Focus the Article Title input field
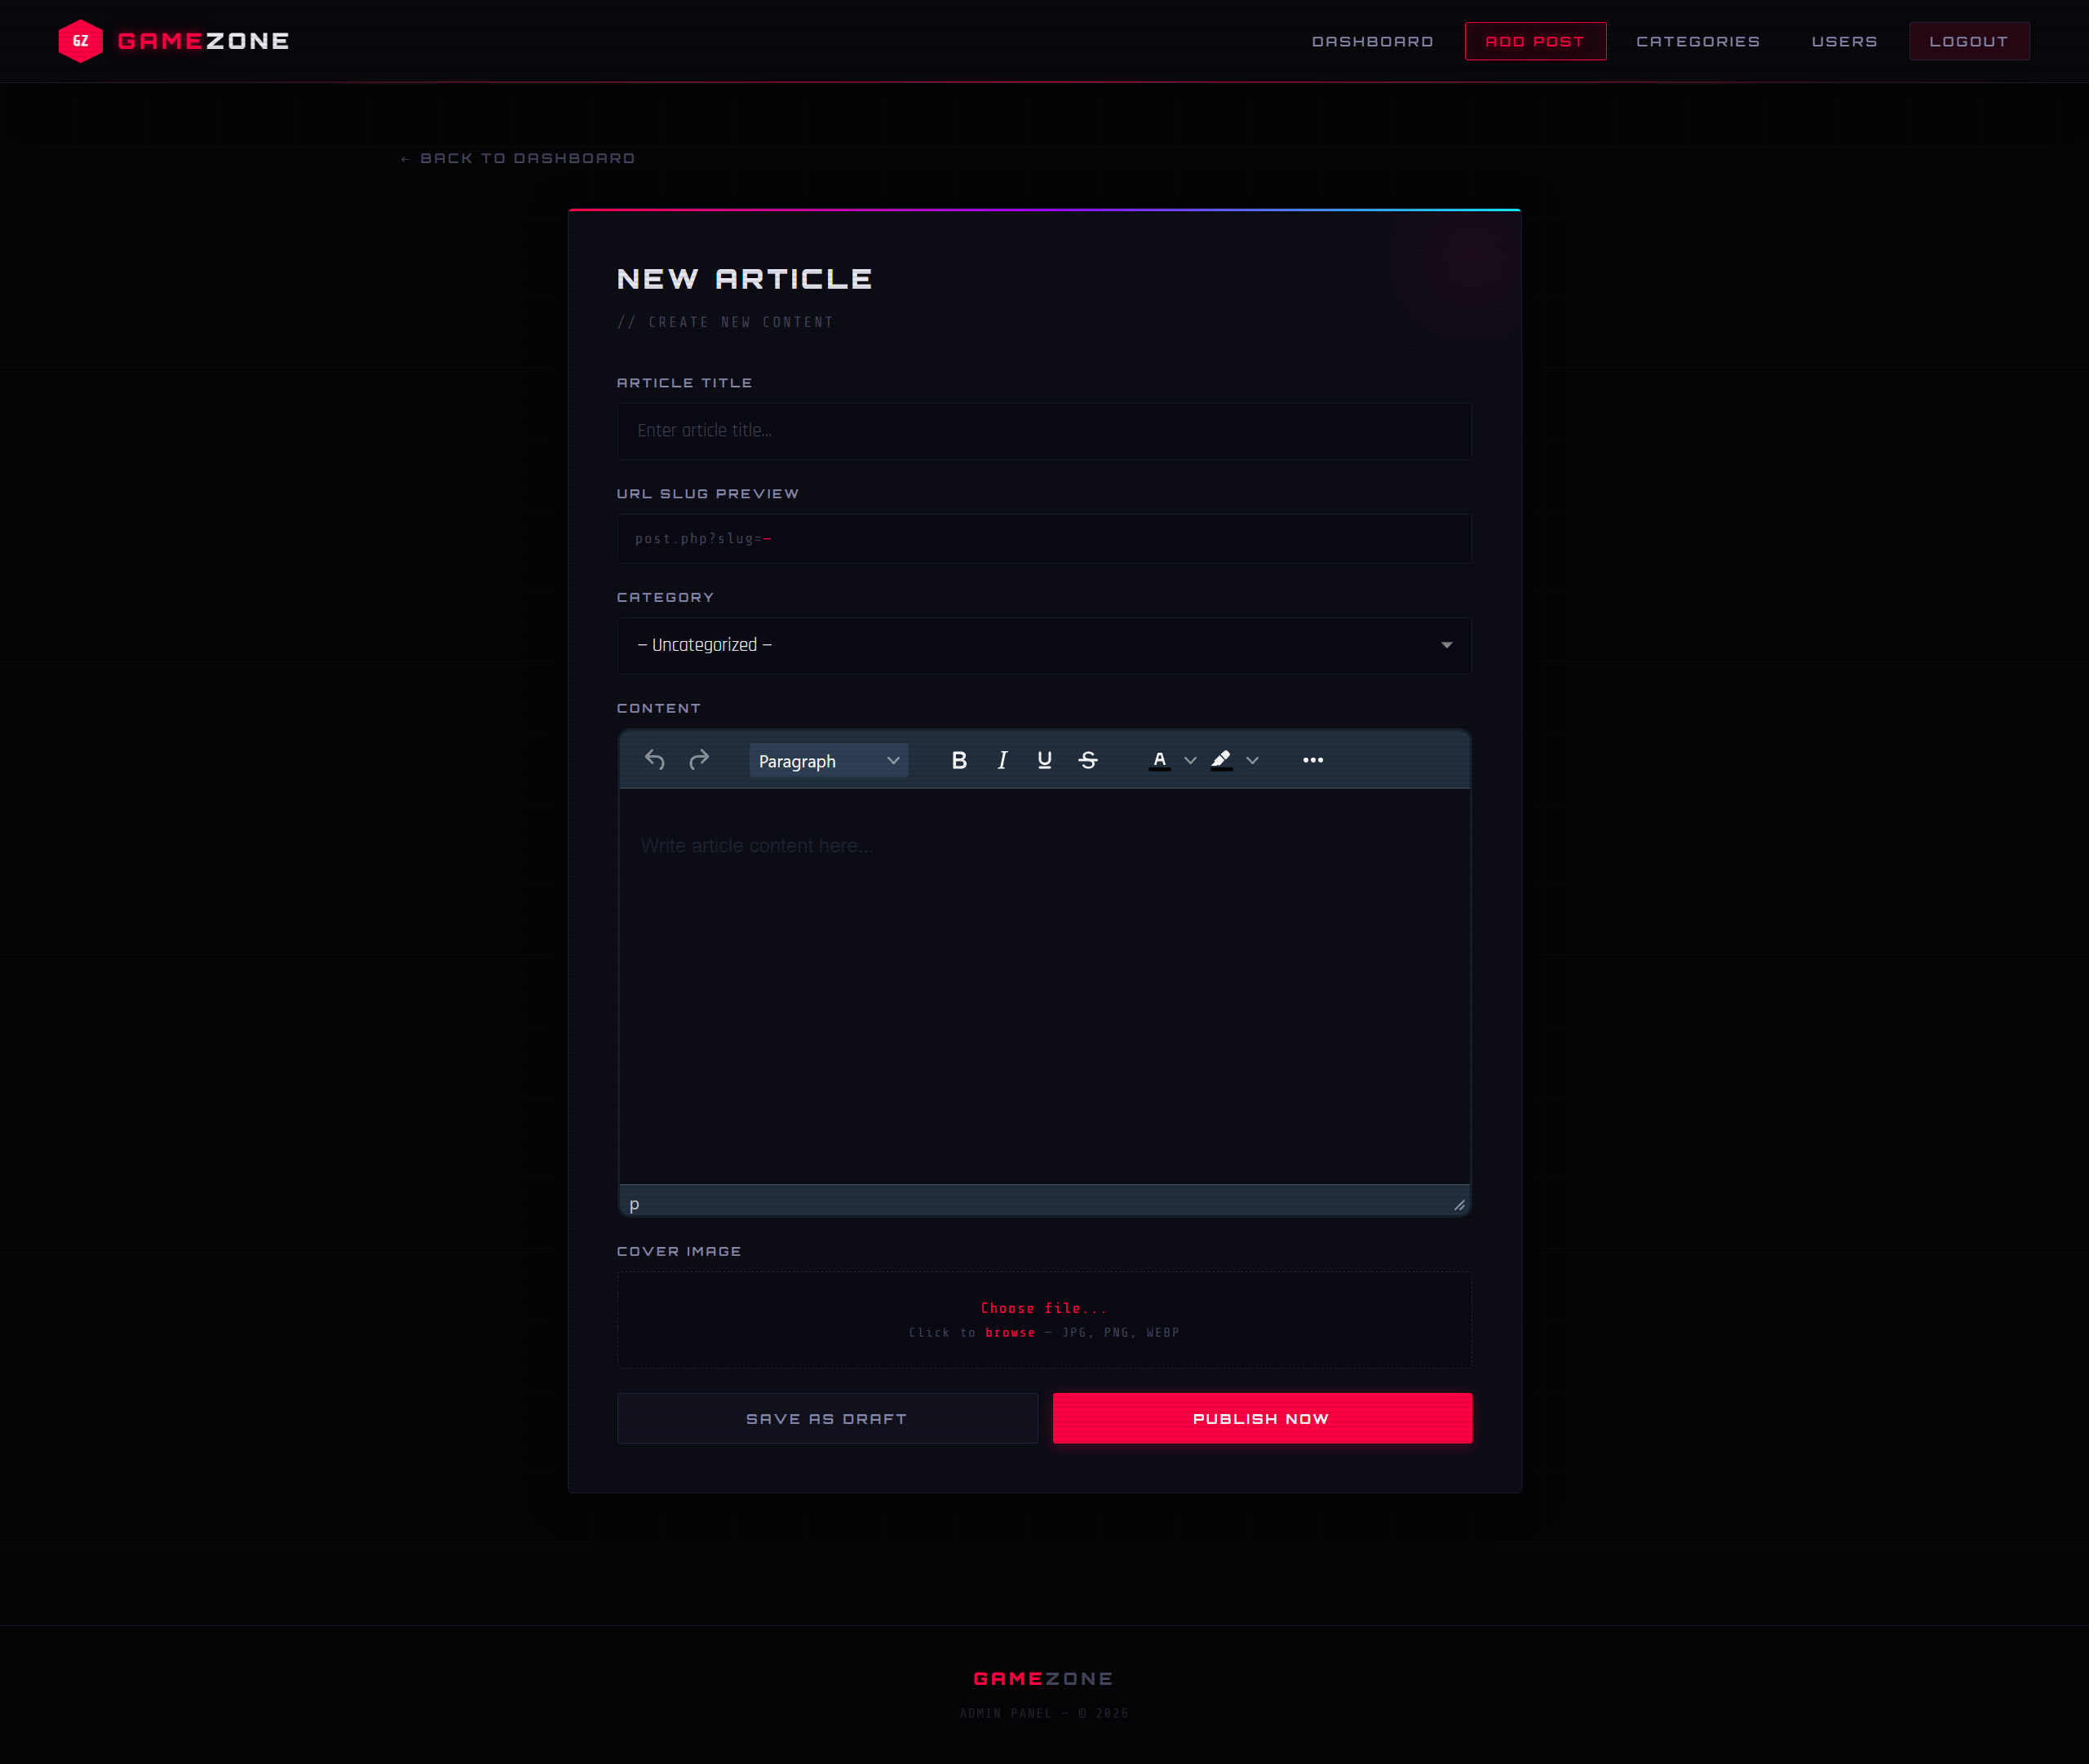Screen dimensions: 2089x1764 1044,431
